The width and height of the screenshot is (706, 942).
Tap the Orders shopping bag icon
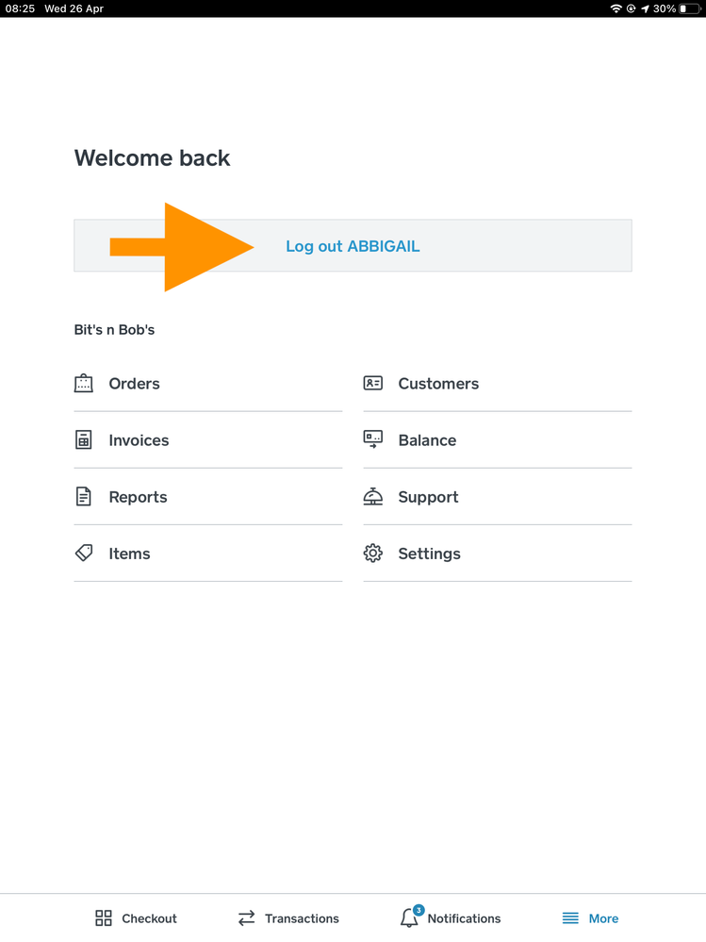click(84, 384)
